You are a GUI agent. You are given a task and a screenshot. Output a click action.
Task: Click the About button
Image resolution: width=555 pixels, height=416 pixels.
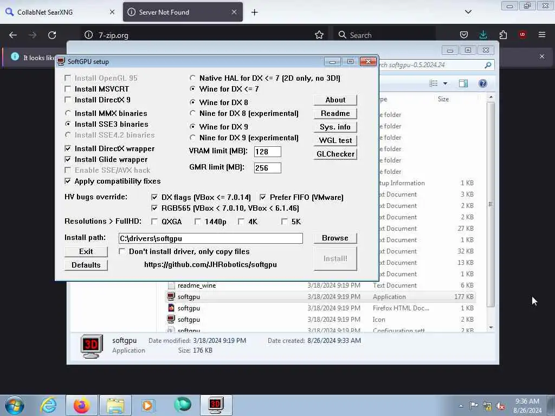[335, 100]
